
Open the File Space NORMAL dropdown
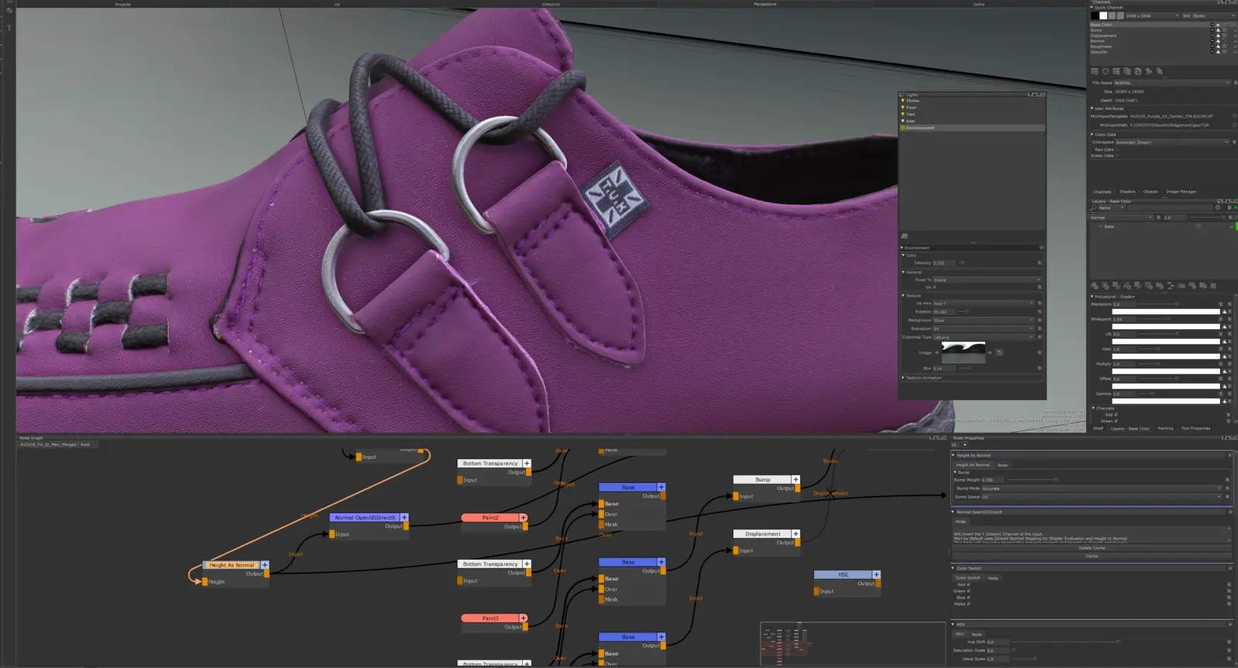(1171, 83)
